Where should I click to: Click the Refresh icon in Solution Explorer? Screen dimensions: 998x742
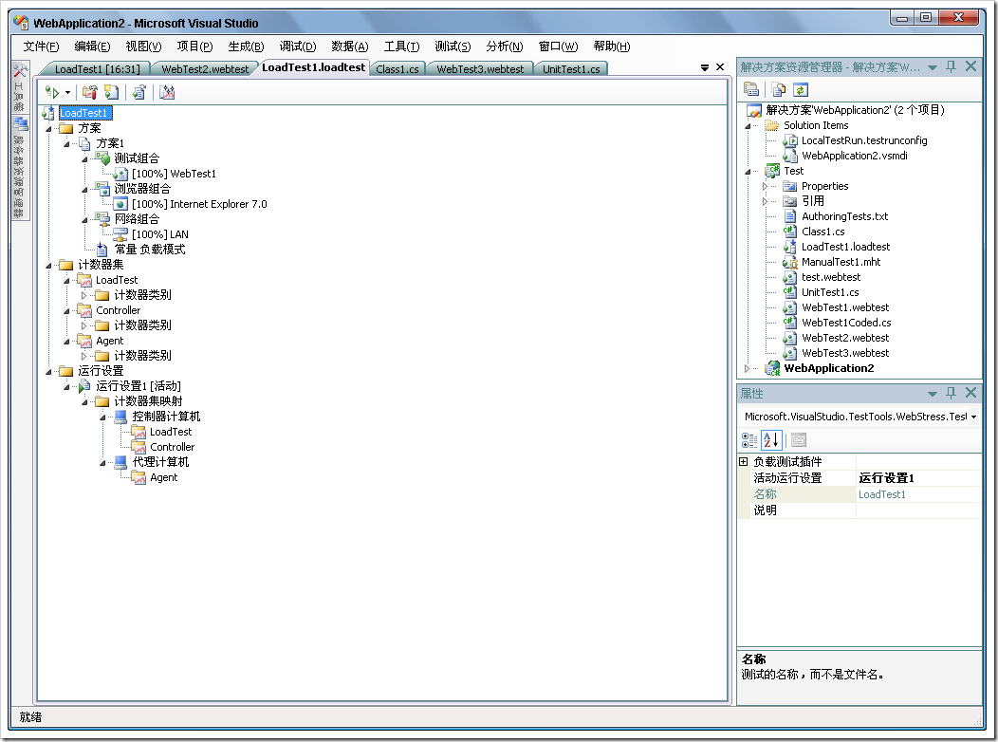pyautogui.click(x=801, y=90)
